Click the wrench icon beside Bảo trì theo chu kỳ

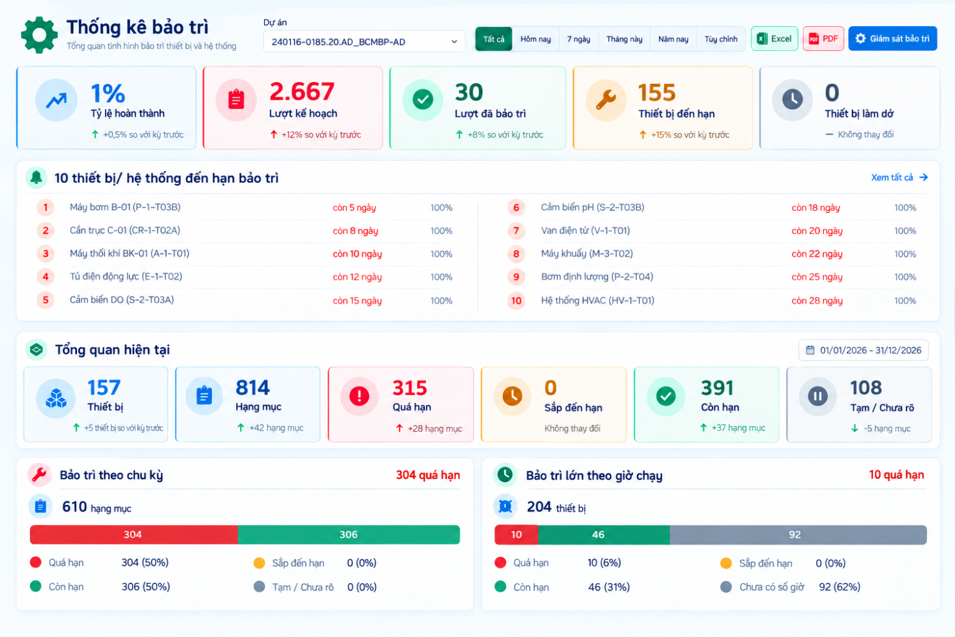(x=39, y=475)
